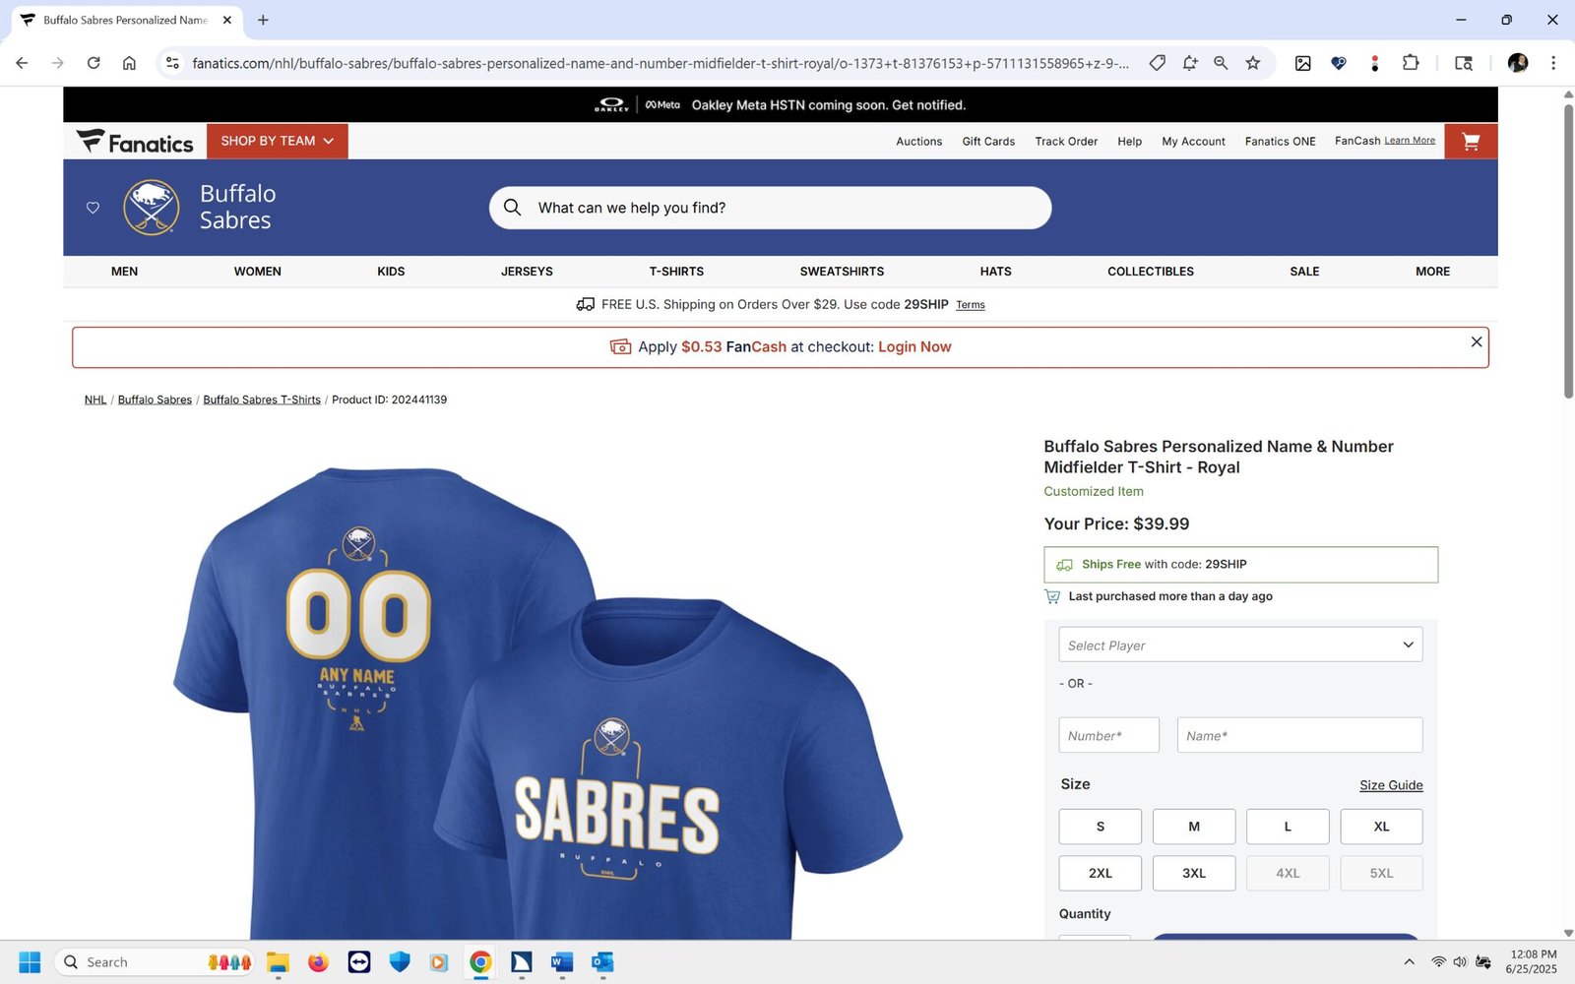Close the Buffalo Sabres browser tab
This screenshot has width=1575, height=984.
[x=227, y=20]
